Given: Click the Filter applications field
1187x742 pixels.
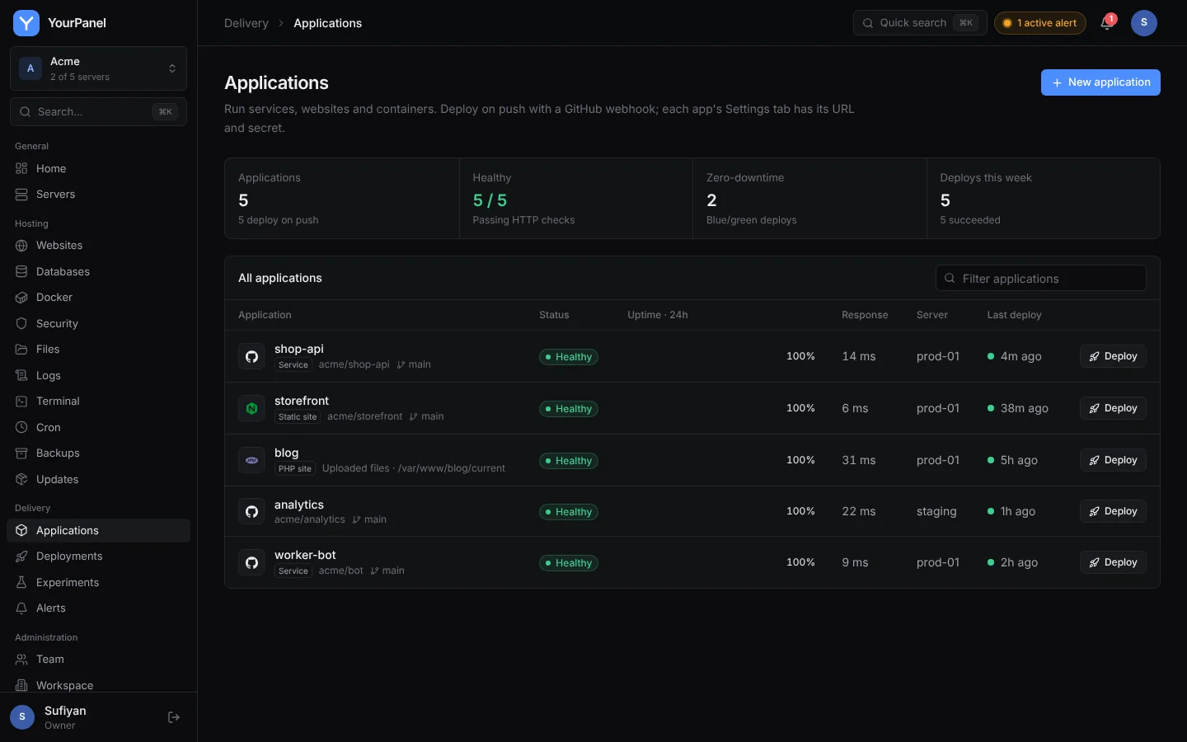Looking at the screenshot, I should tap(1041, 279).
